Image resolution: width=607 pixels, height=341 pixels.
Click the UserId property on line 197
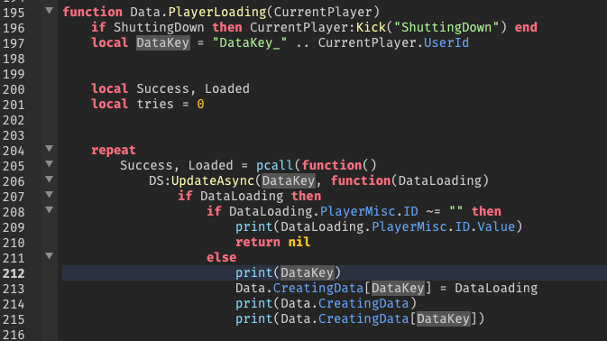click(x=446, y=42)
